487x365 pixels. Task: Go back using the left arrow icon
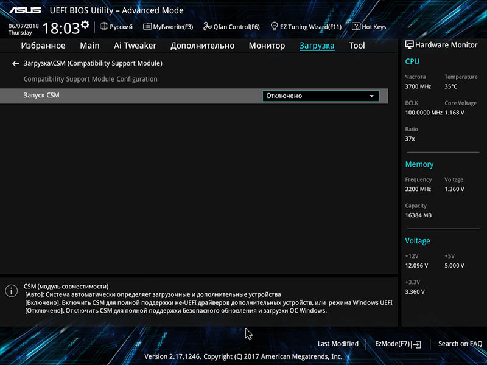click(x=16, y=63)
